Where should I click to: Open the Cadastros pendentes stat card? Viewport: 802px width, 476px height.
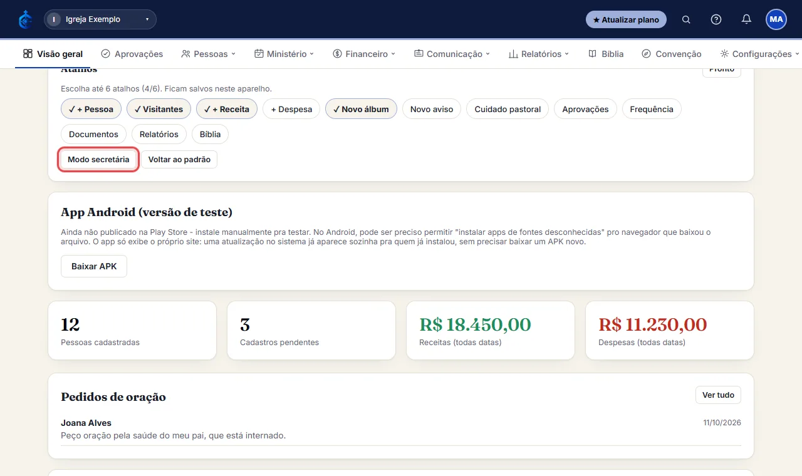(x=311, y=331)
